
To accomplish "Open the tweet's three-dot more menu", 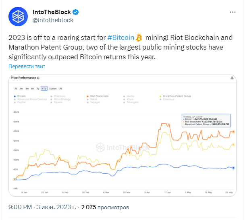I will tap(233, 12).
